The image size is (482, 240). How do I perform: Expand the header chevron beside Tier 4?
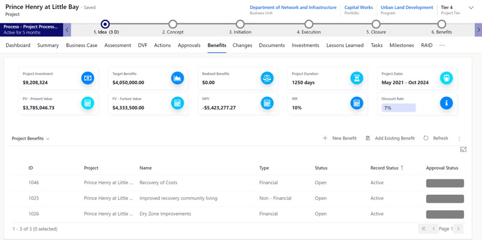(x=471, y=8)
